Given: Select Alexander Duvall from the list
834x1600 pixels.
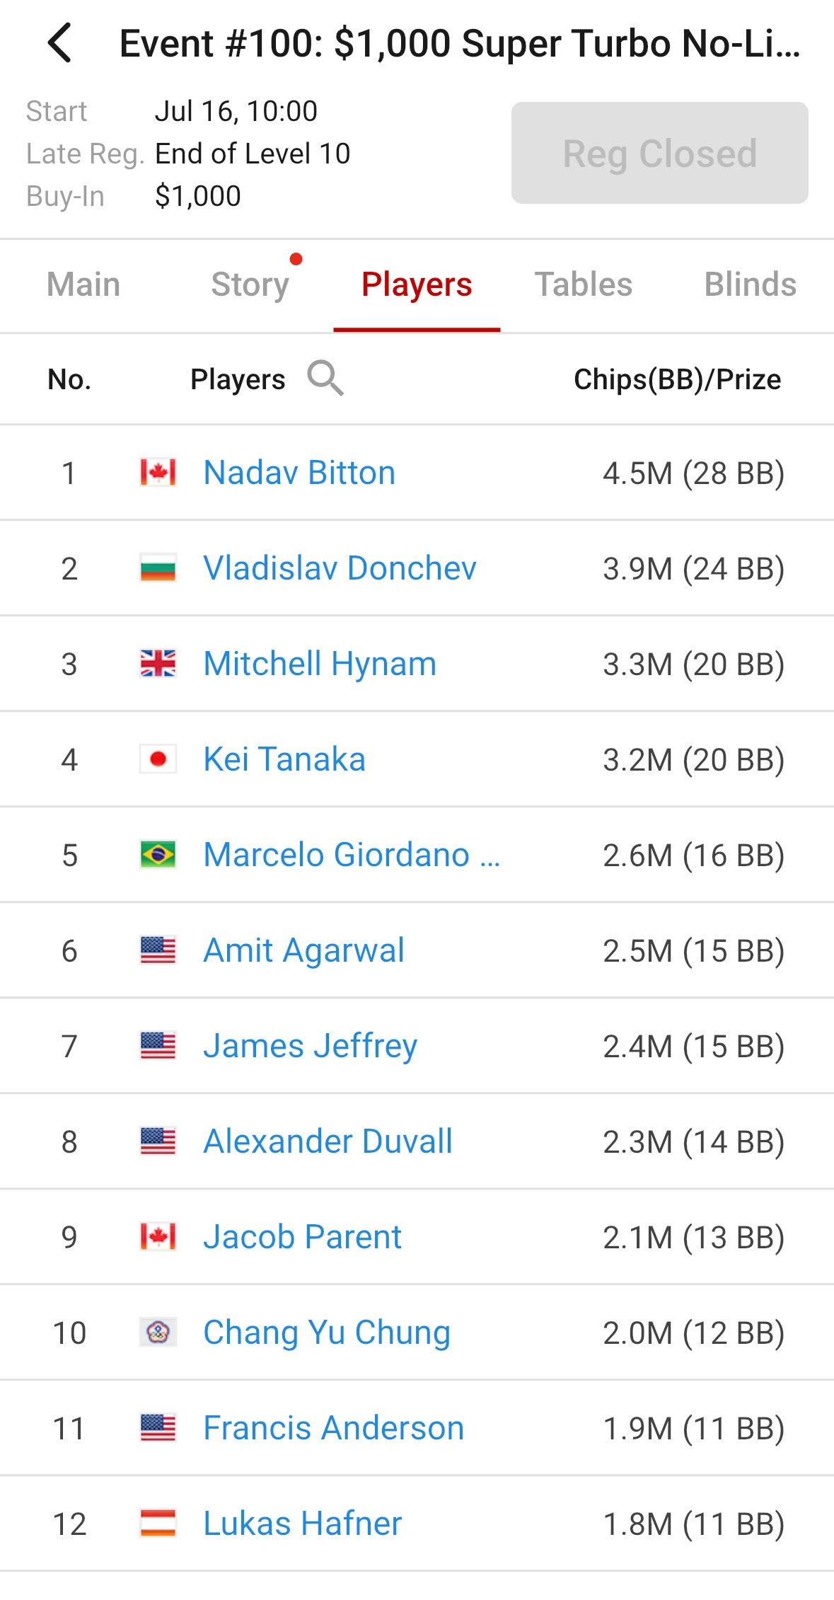Looking at the screenshot, I should (328, 1141).
